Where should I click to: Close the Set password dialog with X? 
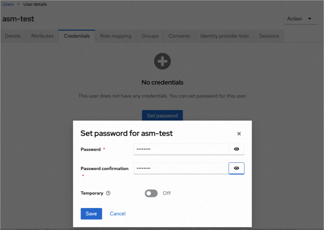tap(239, 134)
